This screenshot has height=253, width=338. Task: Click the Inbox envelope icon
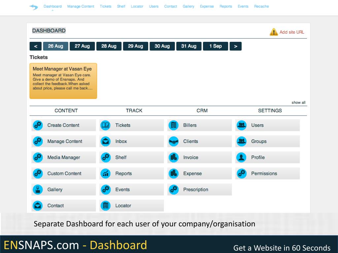coord(106,141)
